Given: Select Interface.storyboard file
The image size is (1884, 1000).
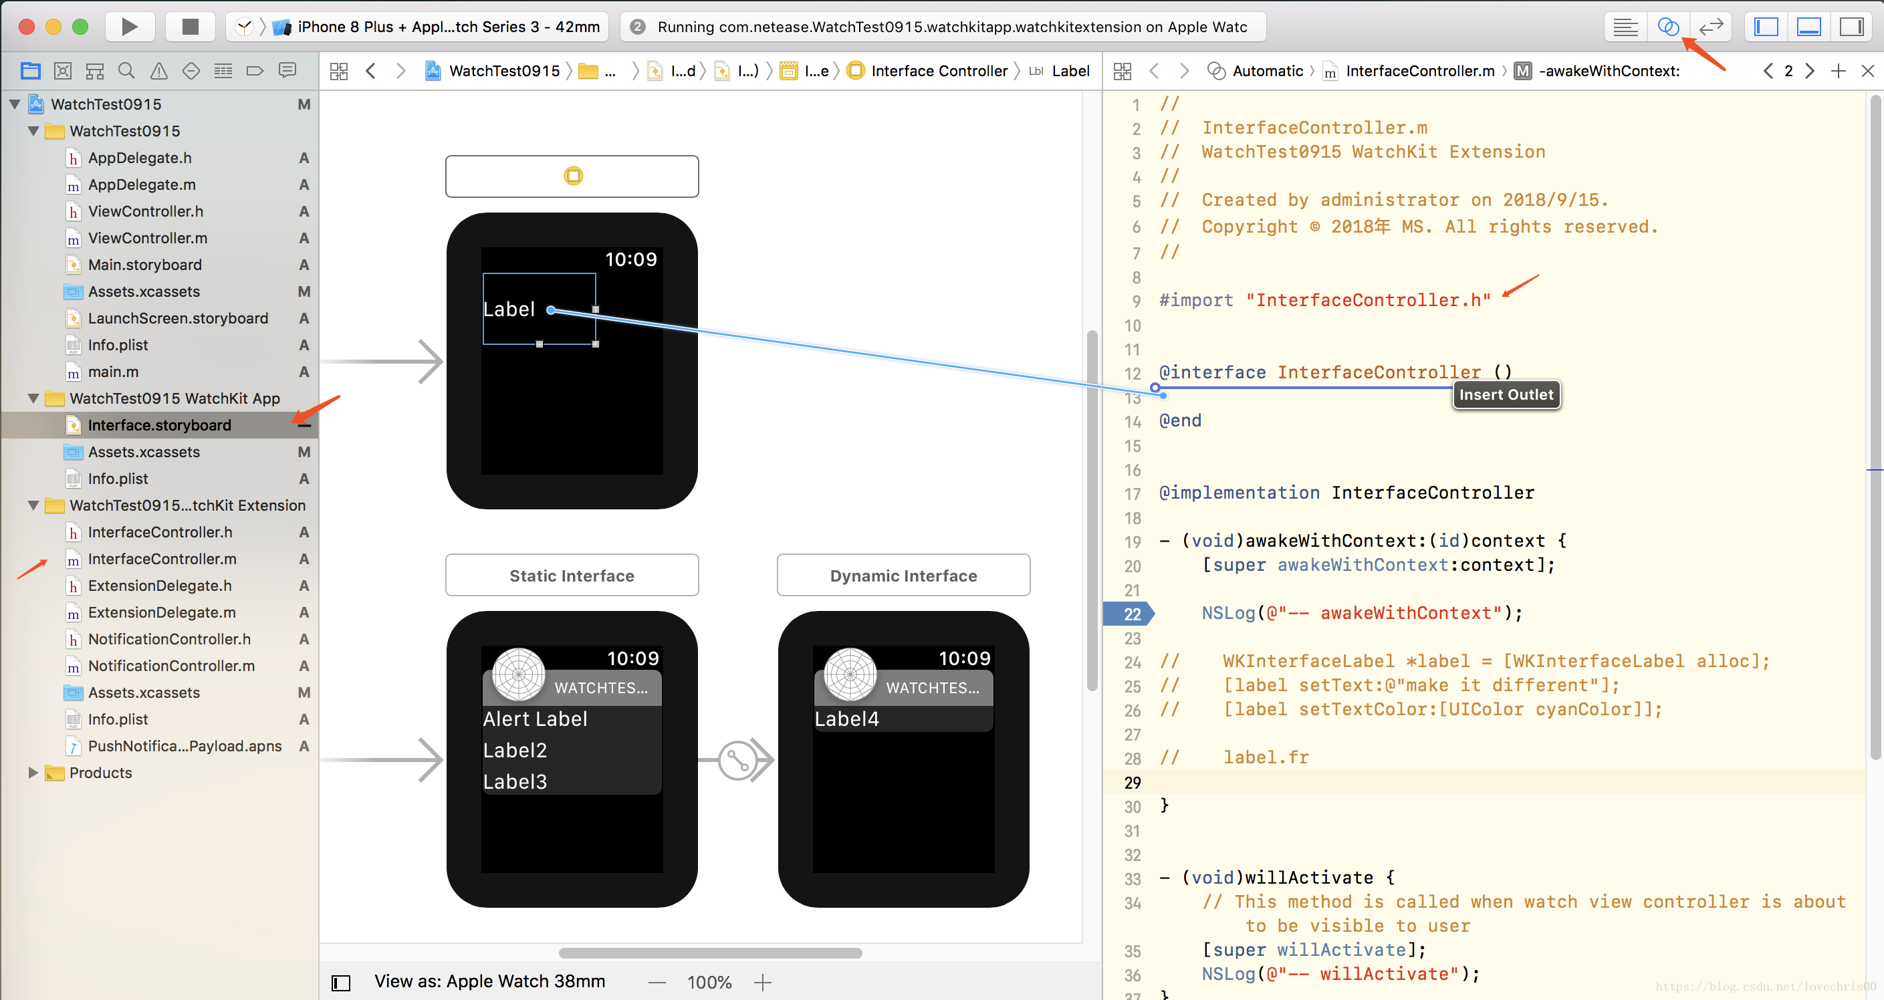Looking at the screenshot, I should point(160,424).
